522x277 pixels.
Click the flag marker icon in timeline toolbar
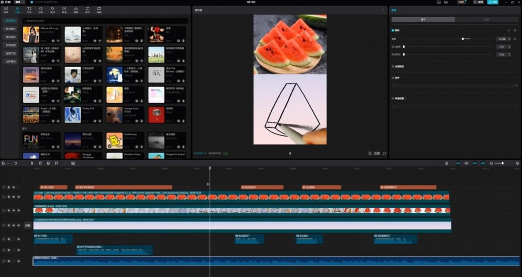point(56,163)
